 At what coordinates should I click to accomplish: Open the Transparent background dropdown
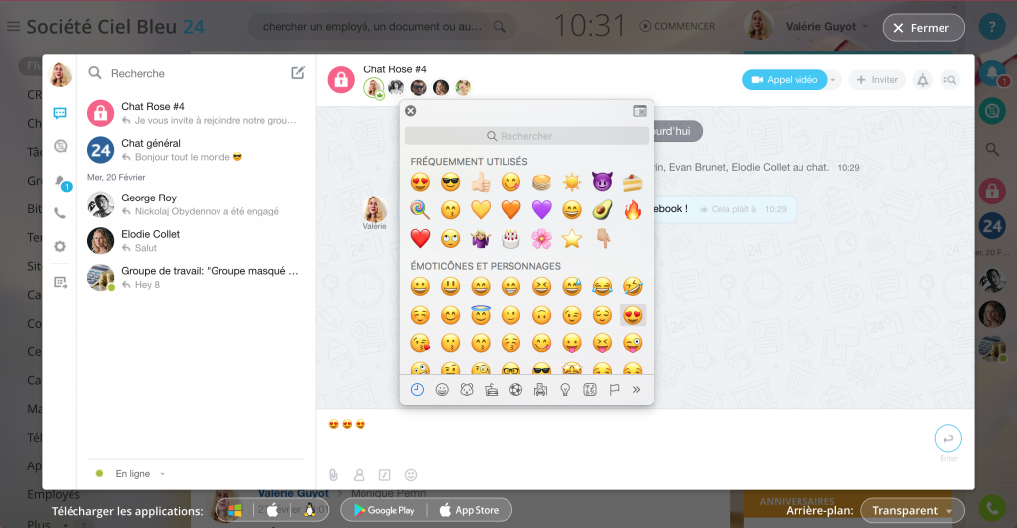pos(911,510)
